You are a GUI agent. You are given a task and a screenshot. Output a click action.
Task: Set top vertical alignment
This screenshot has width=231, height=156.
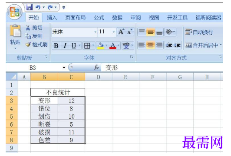(x=142, y=32)
